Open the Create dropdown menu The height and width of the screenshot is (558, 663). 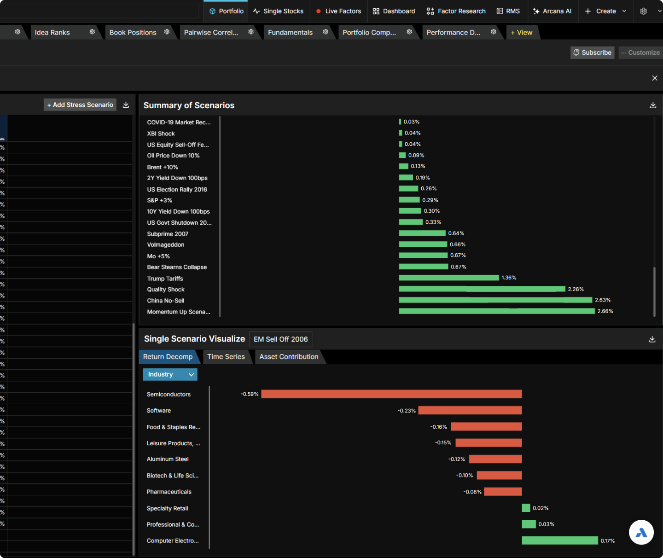tap(605, 11)
